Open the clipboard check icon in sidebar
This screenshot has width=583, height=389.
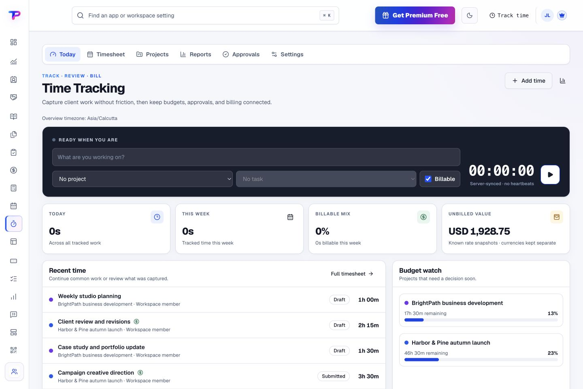(x=13, y=152)
